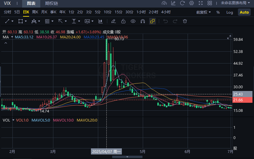The width and height of the screenshot is (254, 159).
Task: Toggle drawing visibility with eye icon
Action: coord(133,21)
